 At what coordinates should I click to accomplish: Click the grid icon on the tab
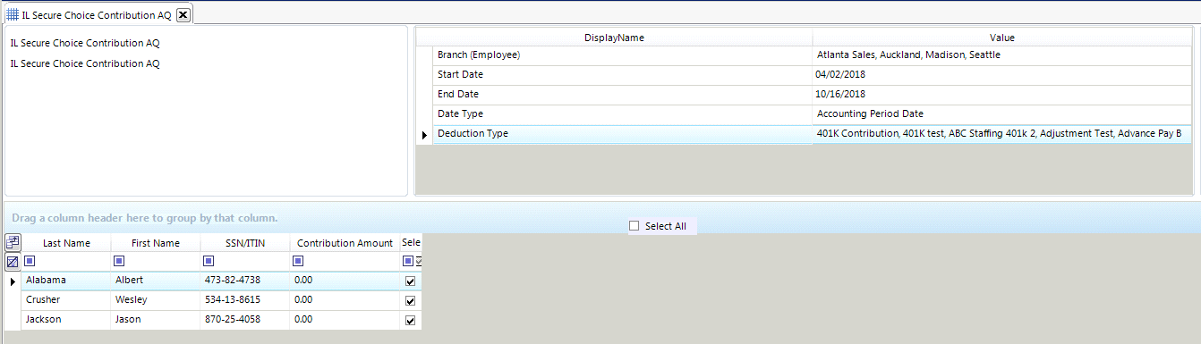13,14
